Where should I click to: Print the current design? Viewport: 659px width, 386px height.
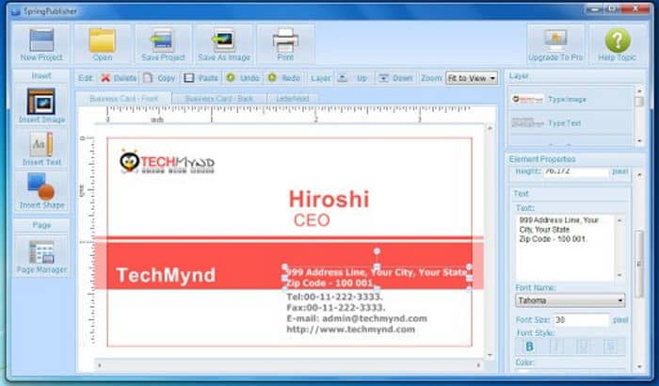point(285,44)
